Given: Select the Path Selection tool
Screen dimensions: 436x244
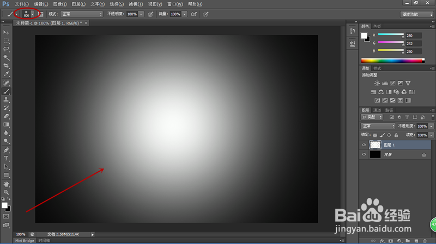Looking at the screenshot, I should [x=6, y=167].
